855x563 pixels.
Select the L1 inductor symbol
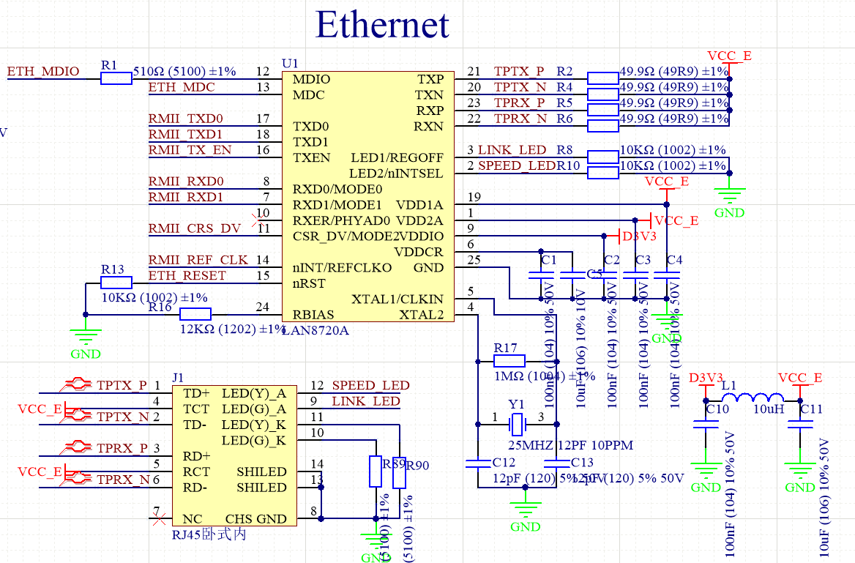753,398
